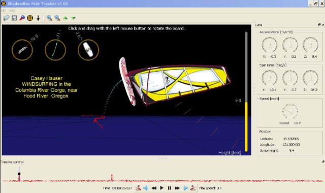Step forward with the blue right arrow

tap(185, 188)
